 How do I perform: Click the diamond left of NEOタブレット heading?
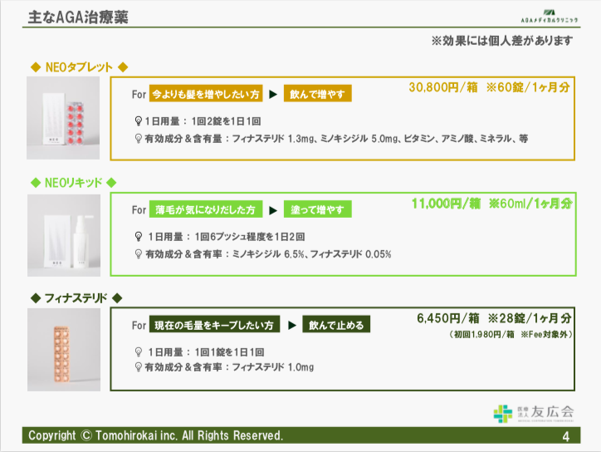tap(36, 67)
